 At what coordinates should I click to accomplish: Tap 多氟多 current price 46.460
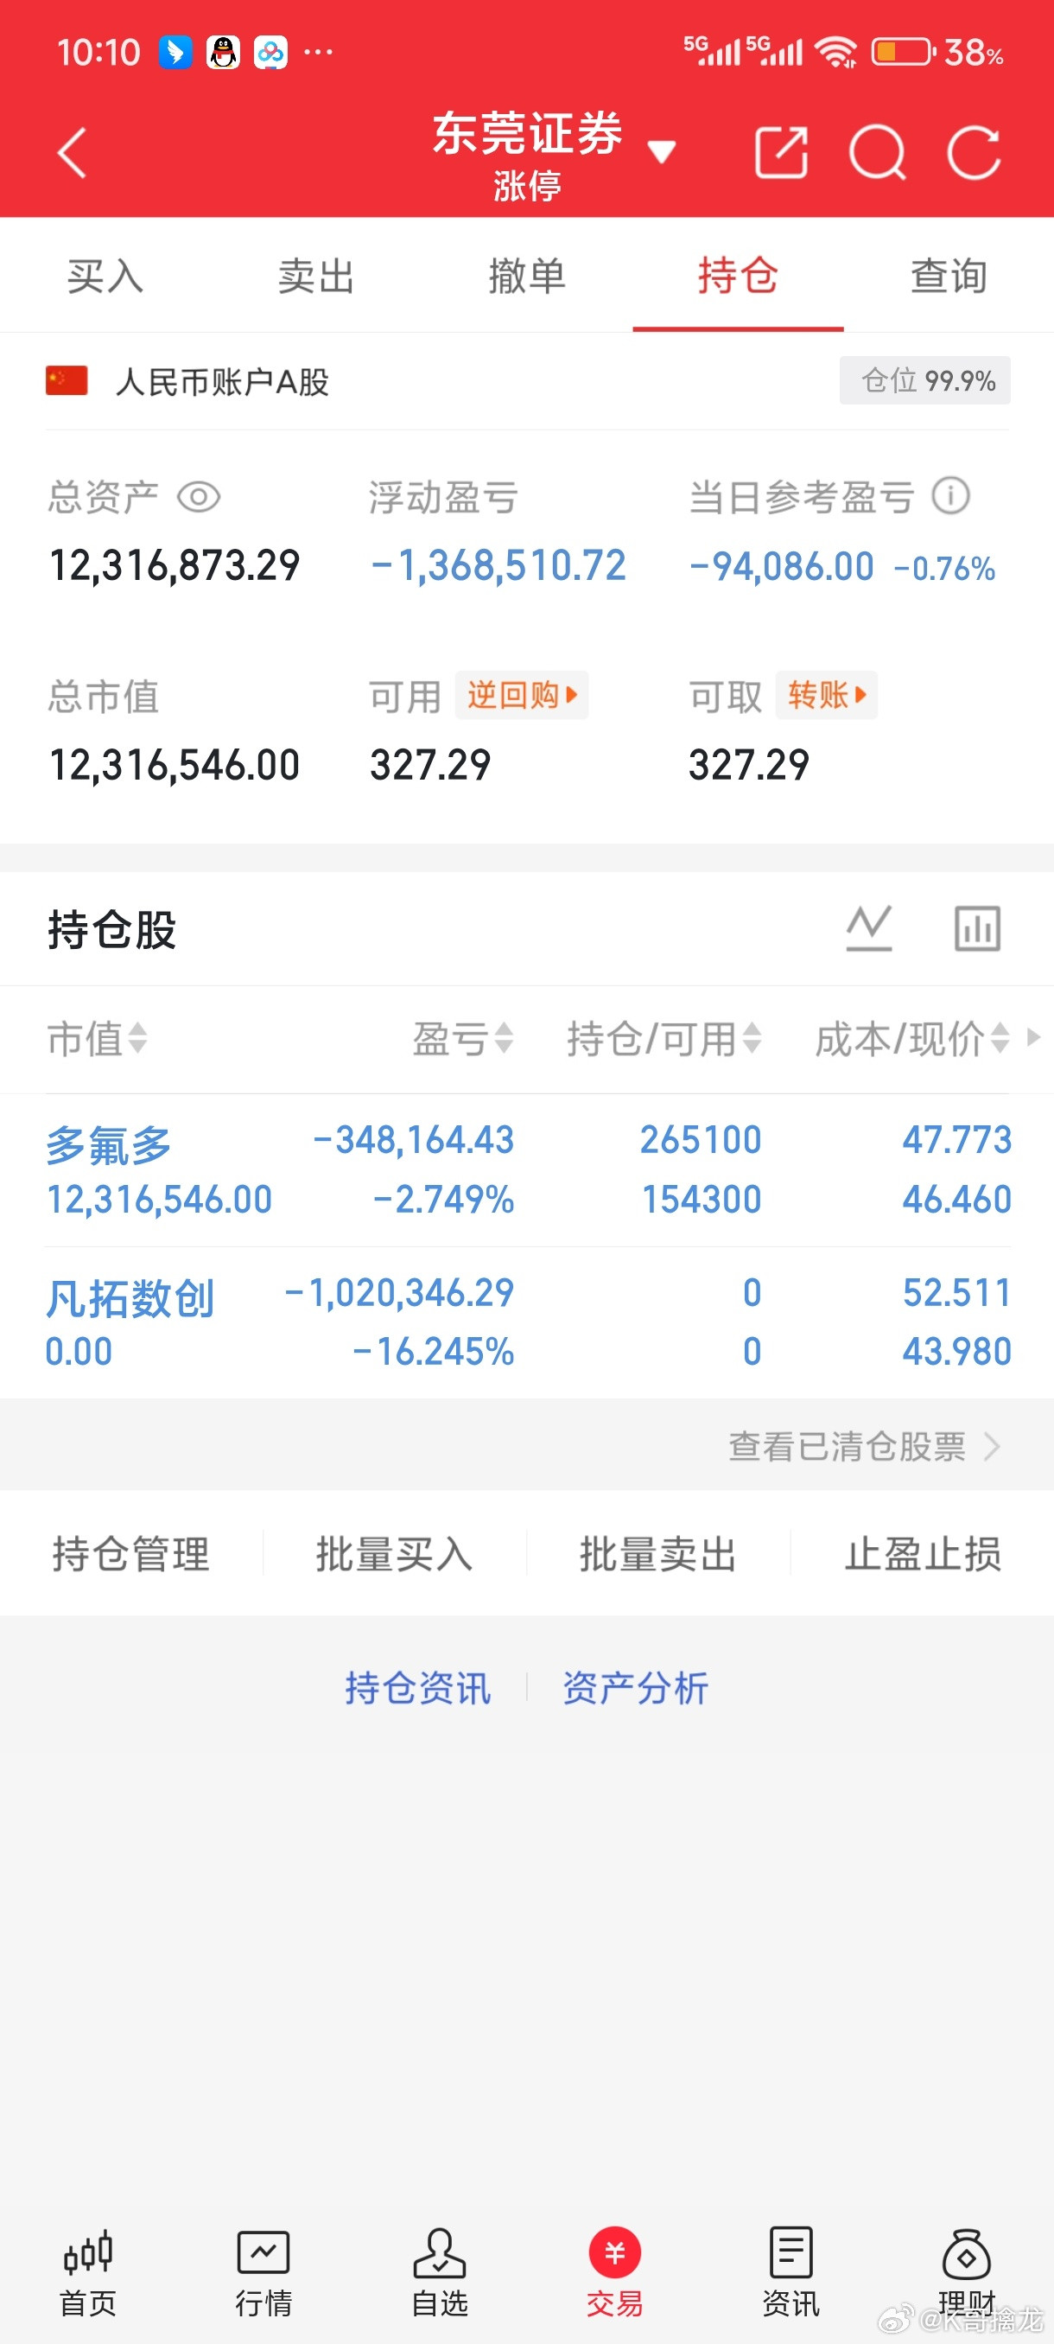[956, 1200]
